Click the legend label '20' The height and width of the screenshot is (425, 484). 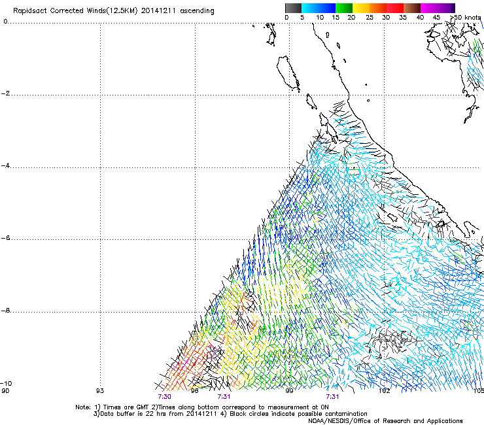[x=351, y=18]
